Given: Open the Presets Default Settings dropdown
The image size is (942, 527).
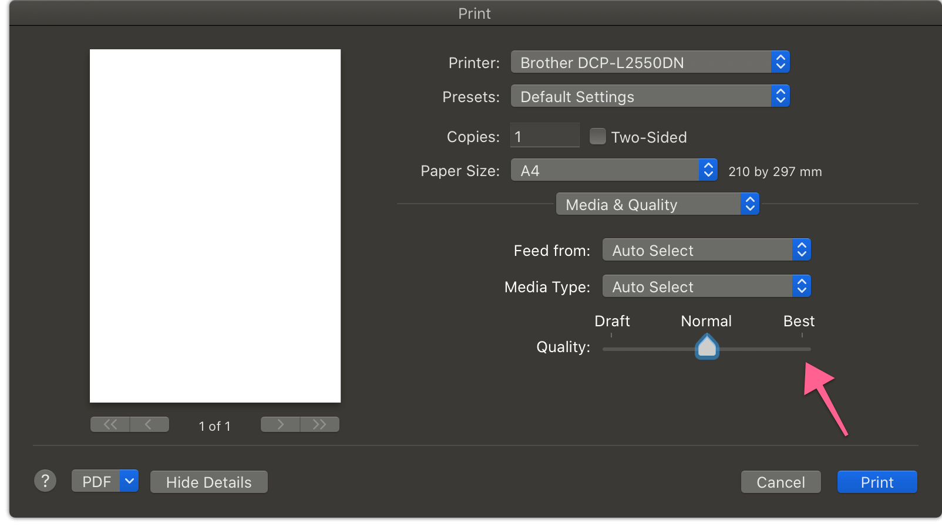Looking at the screenshot, I should [650, 96].
